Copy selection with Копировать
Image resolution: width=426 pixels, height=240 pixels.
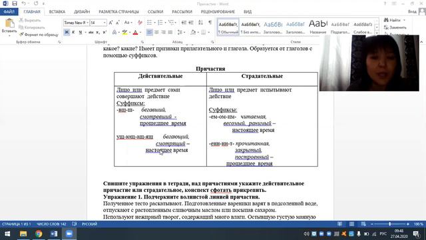[32, 27]
